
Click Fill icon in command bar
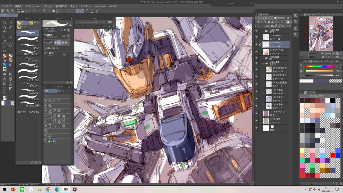(x=53, y=11)
